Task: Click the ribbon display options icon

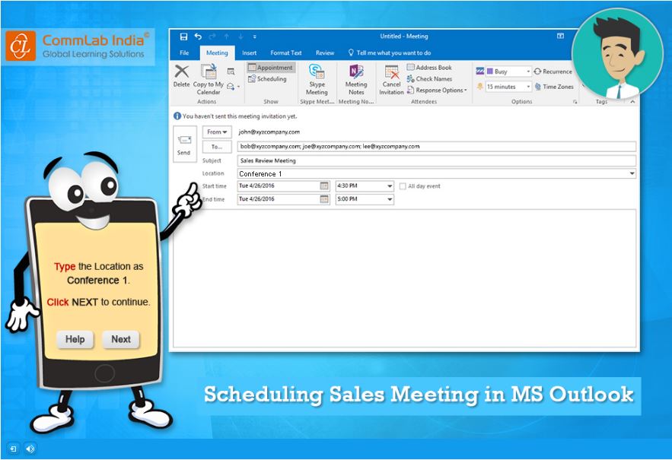Action: click(x=560, y=36)
